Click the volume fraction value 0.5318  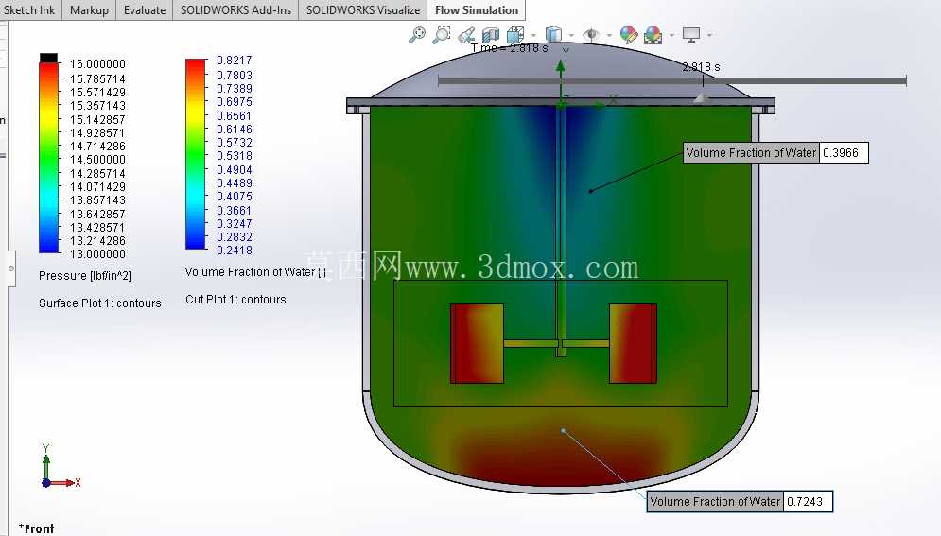click(234, 155)
